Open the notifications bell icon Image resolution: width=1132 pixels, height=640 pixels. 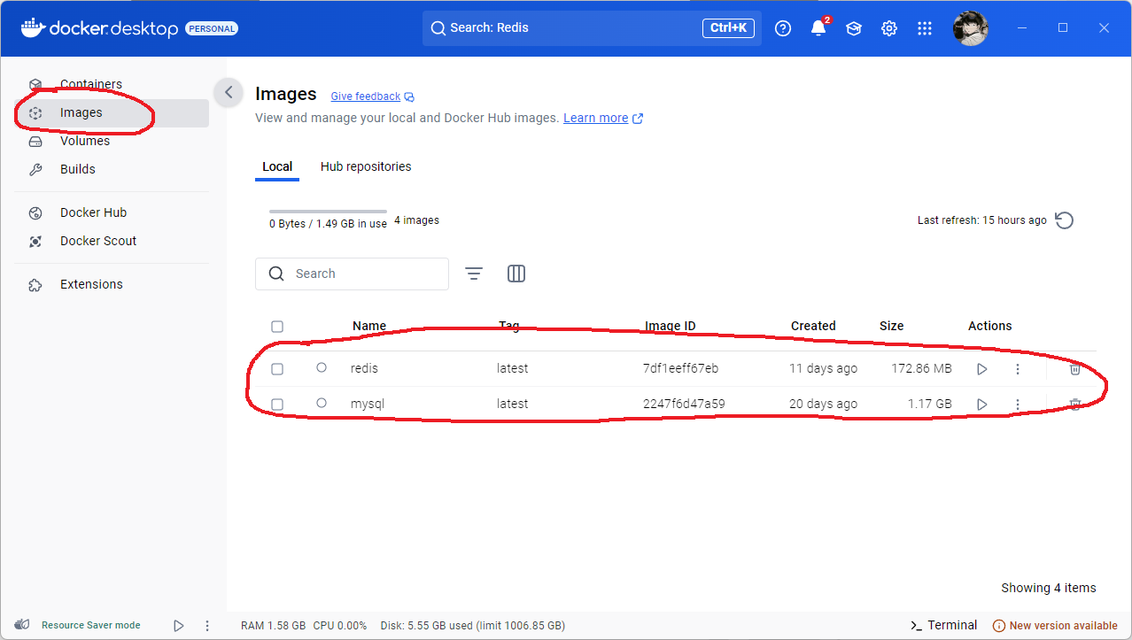tap(818, 28)
